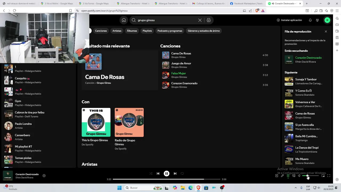Image resolution: width=341 pixels, height=192 pixels.
Task: Open the notifications bell in Spotify header
Action: (x=310, y=20)
